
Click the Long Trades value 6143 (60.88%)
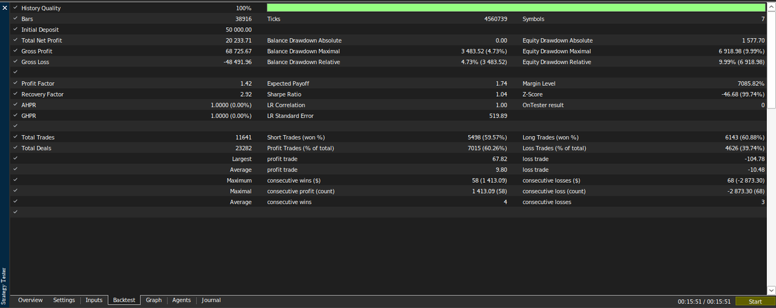[745, 138]
